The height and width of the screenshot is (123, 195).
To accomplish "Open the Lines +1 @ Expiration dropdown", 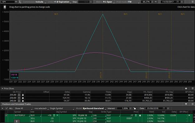I will 59,2.
